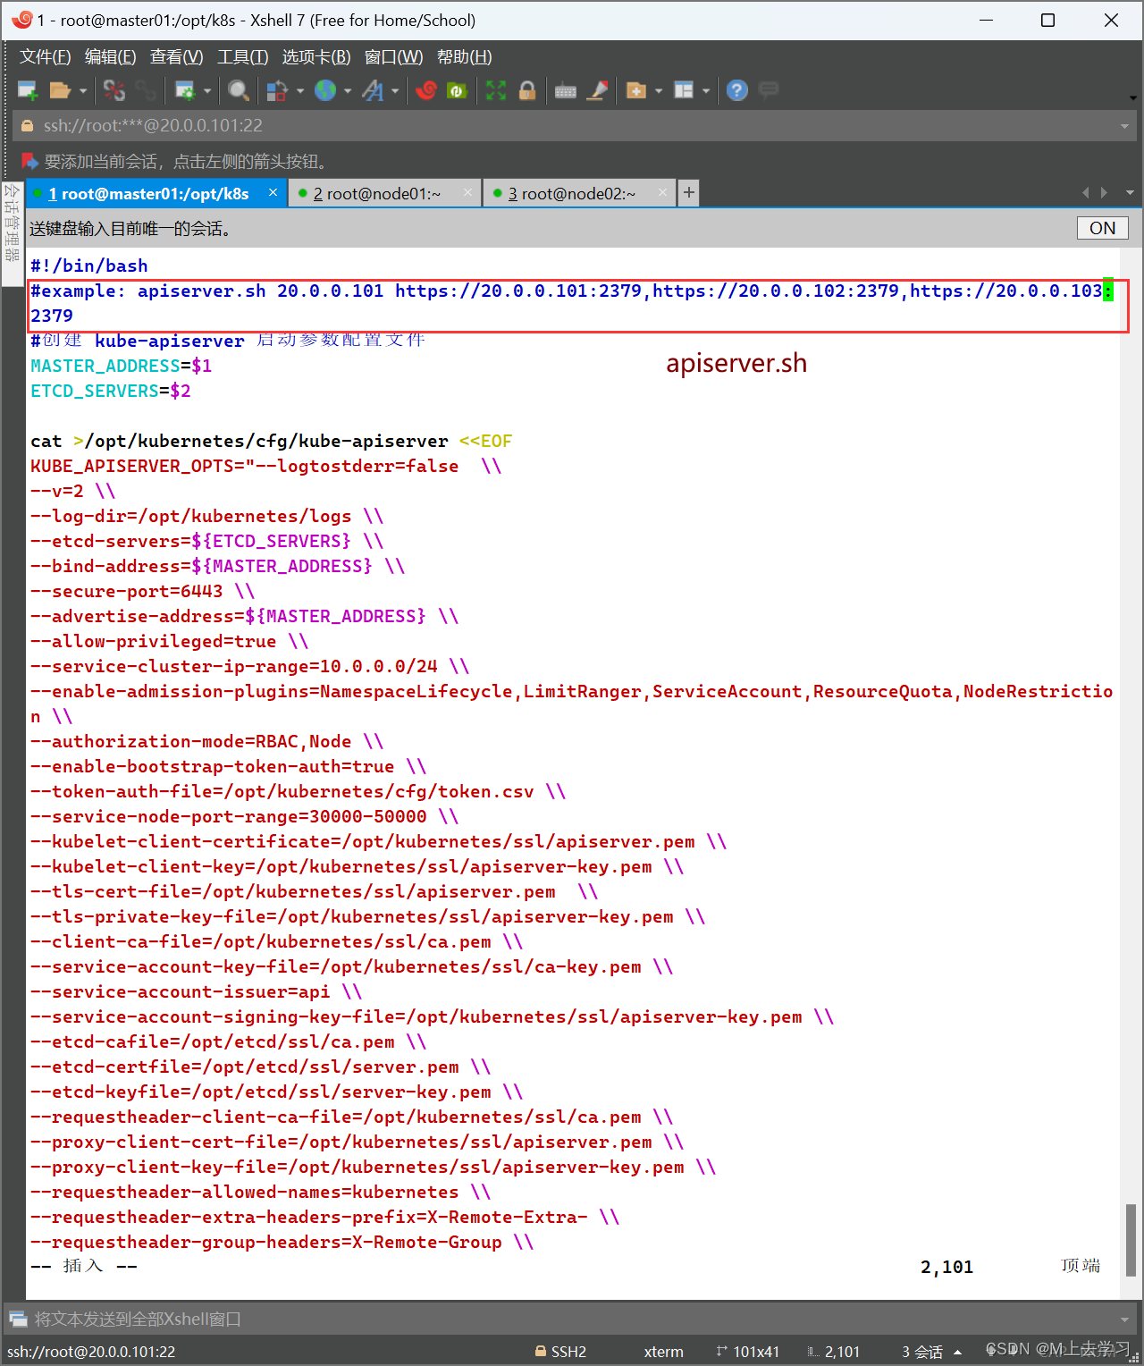Open toolbar options overflow arrow

coord(1132,97)
